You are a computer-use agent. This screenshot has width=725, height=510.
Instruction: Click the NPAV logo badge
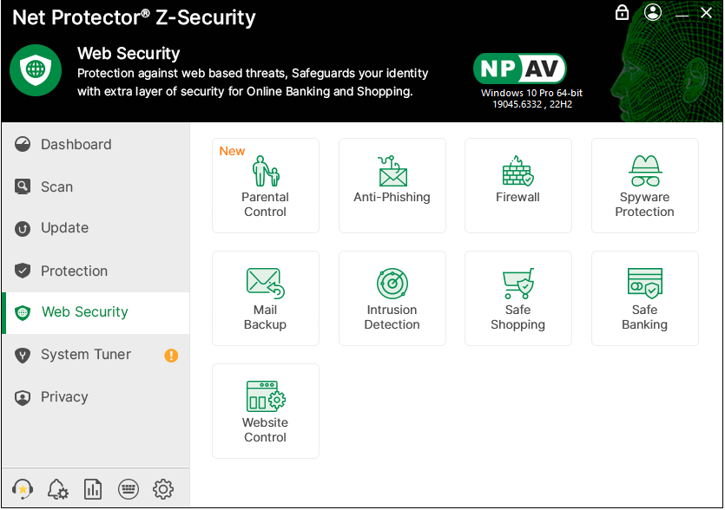(x=519, y=69)
